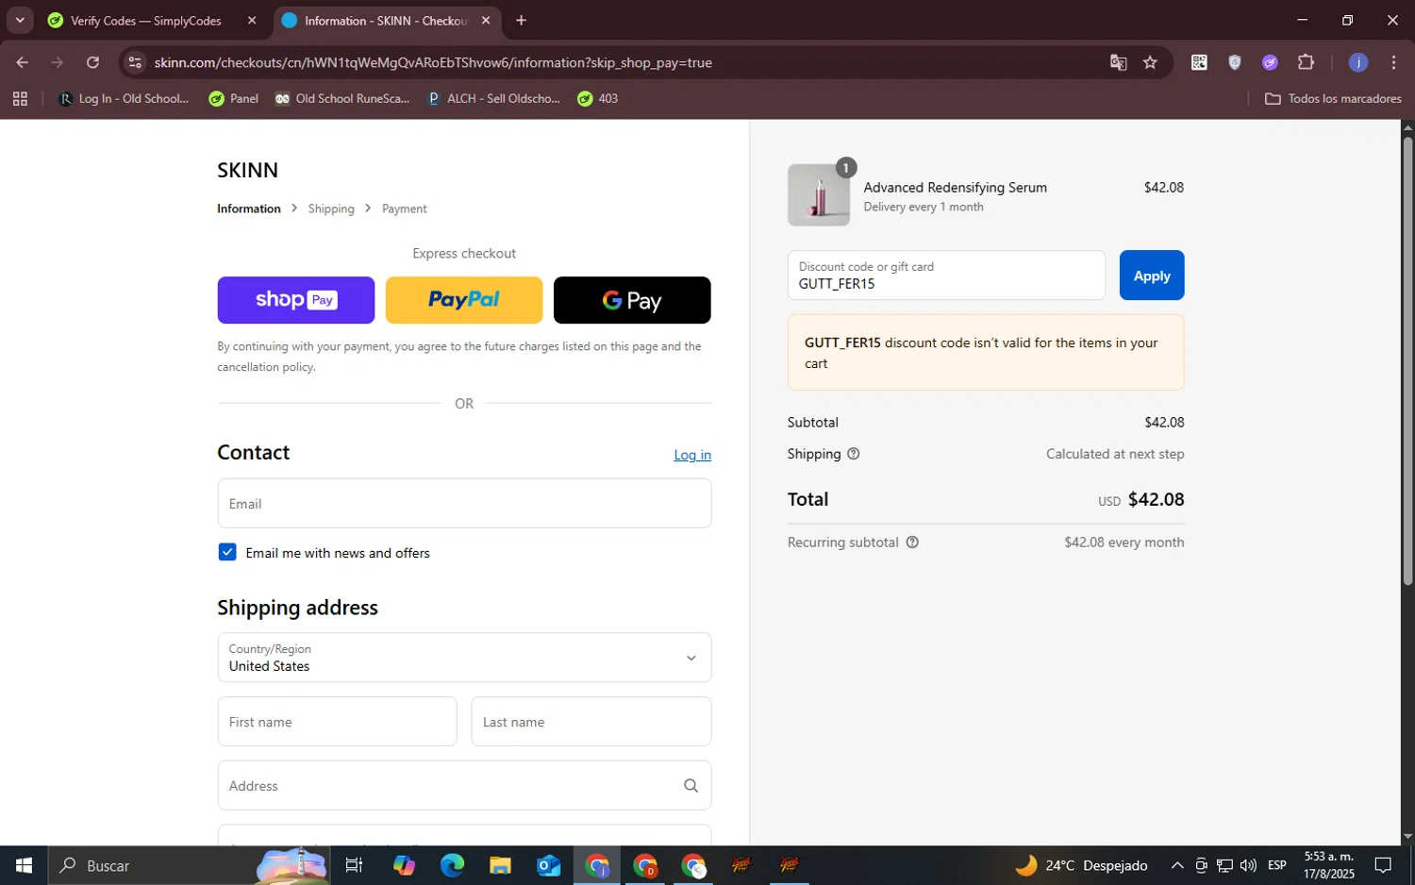Viewport: 1415px width, 885px height.
Task: Open the Copilot taskbar icon
Action: click(x=404, y=865)
